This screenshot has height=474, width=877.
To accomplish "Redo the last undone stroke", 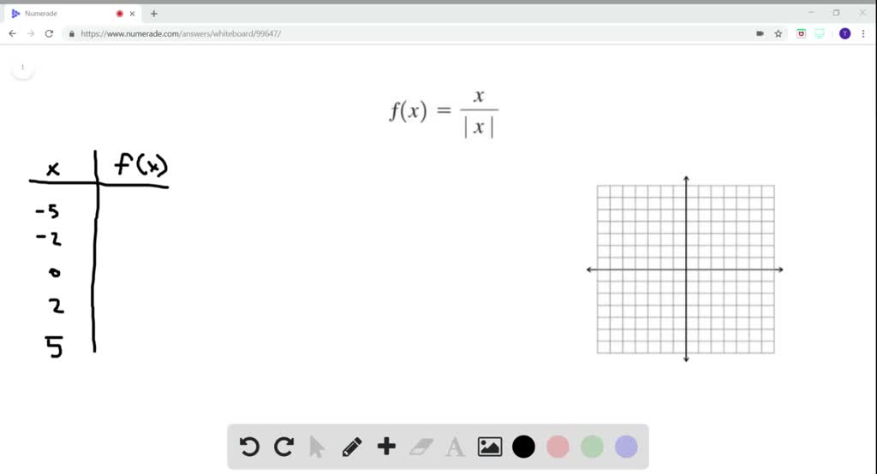I will [x=284, y=447].
